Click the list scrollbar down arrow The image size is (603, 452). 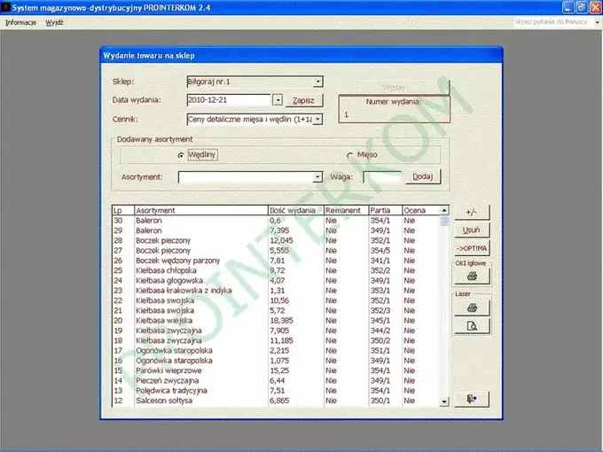tap(444, 401)
